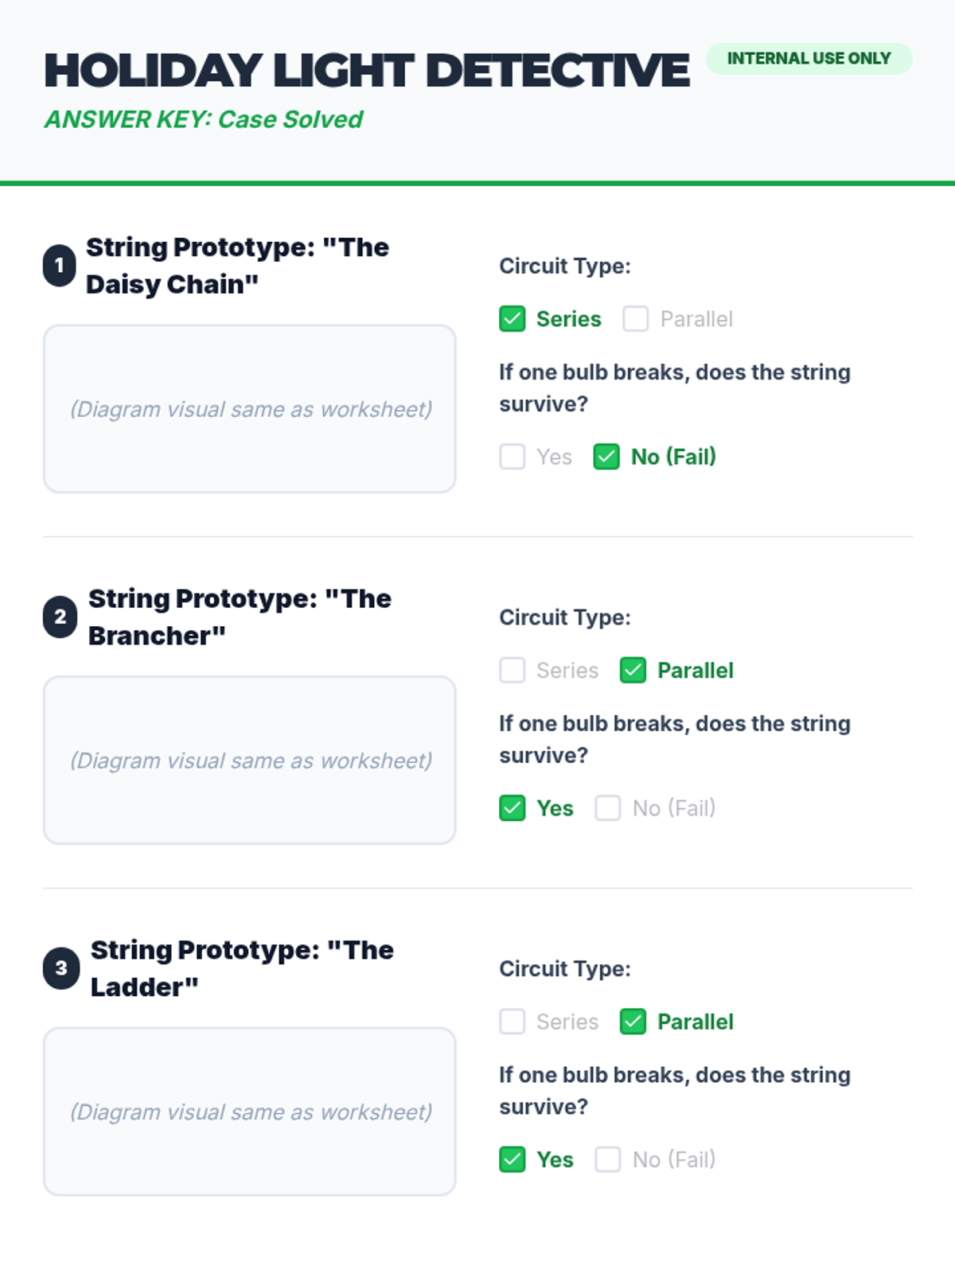The height and width of the screenshot is (1273, 955).
Task: Click the Holiday Light Detective title
Action: 367,71
